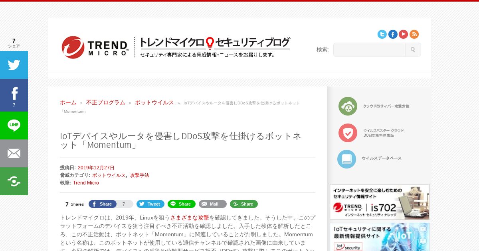Open the IoT security info banner
The width and height of the screenshot is (479, 251).
coord(380,237)
